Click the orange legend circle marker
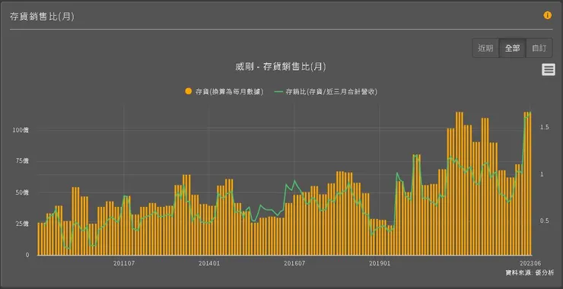 188,91
